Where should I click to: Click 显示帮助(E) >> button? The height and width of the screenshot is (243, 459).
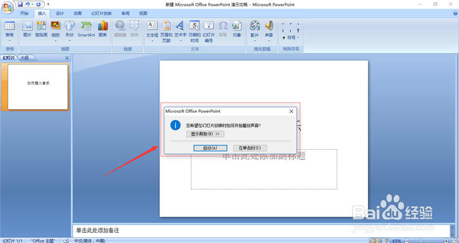[205, 134]
